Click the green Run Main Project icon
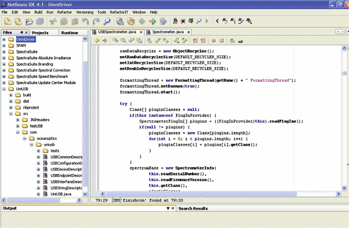Image resolution: width=349 pixels, height=228 pixels. (152, 21)
